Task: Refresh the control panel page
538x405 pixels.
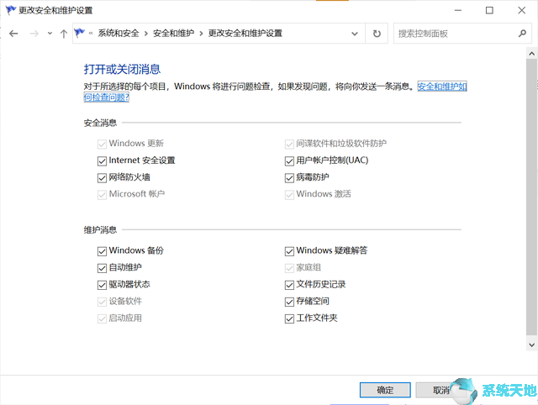Action: (377, 34)
